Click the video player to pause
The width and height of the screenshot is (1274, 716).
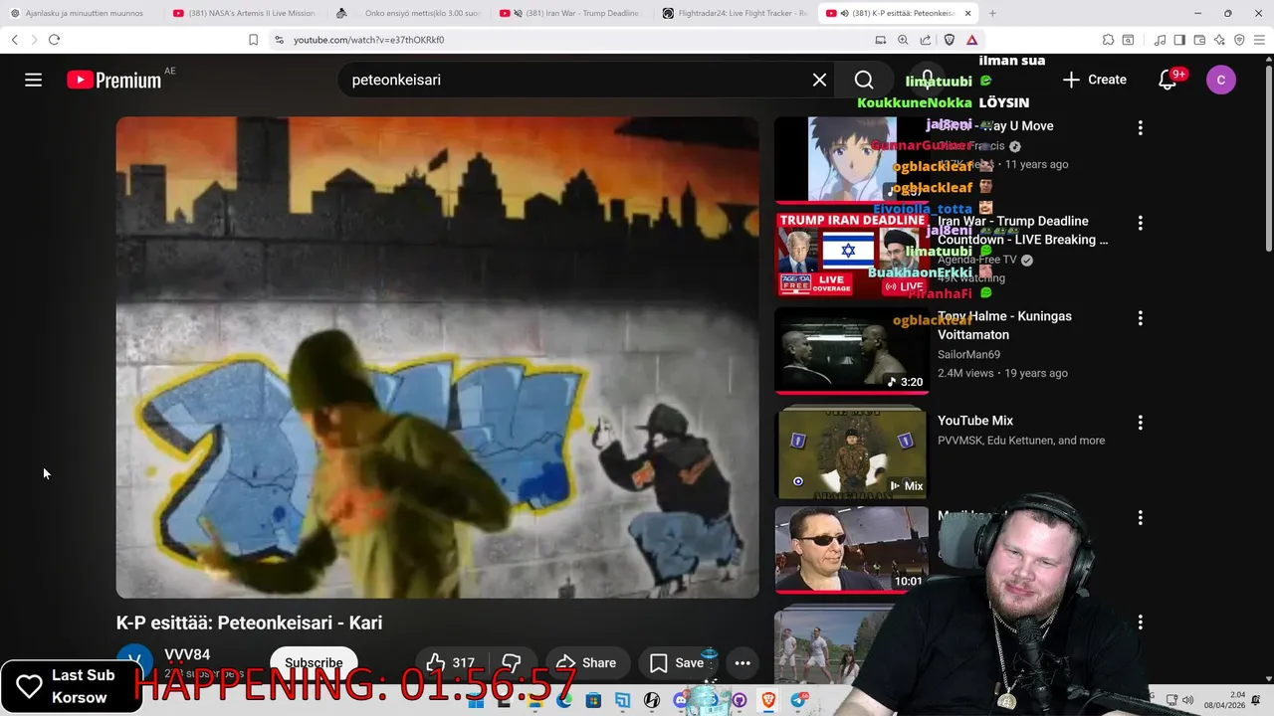pos(437,357)
